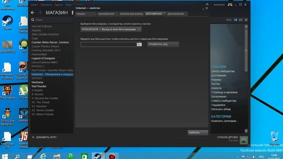The height and width of the screenshot is (159, 283).
Task: Click the friends list avatar thumbnail
Action: point(244,140)
